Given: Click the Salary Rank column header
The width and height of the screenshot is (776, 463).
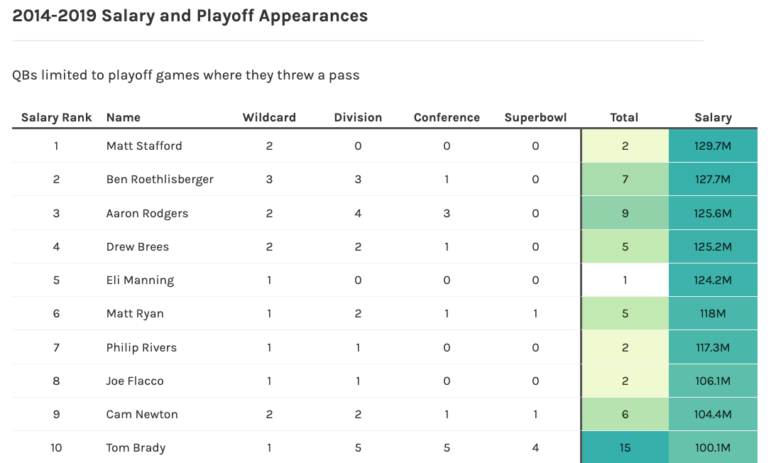Looking at the screenshot, I should (56, 118).
